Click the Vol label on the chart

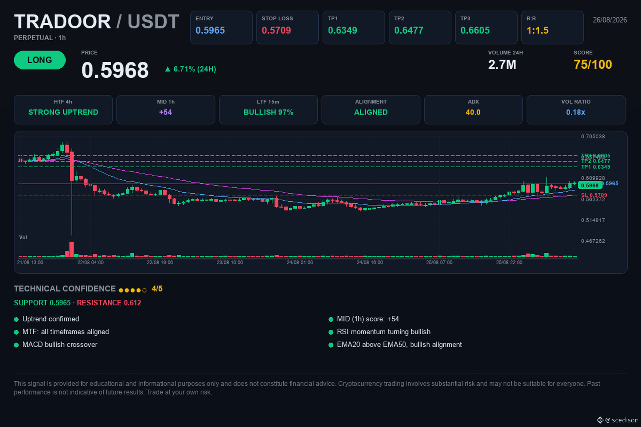pos(23,238)
